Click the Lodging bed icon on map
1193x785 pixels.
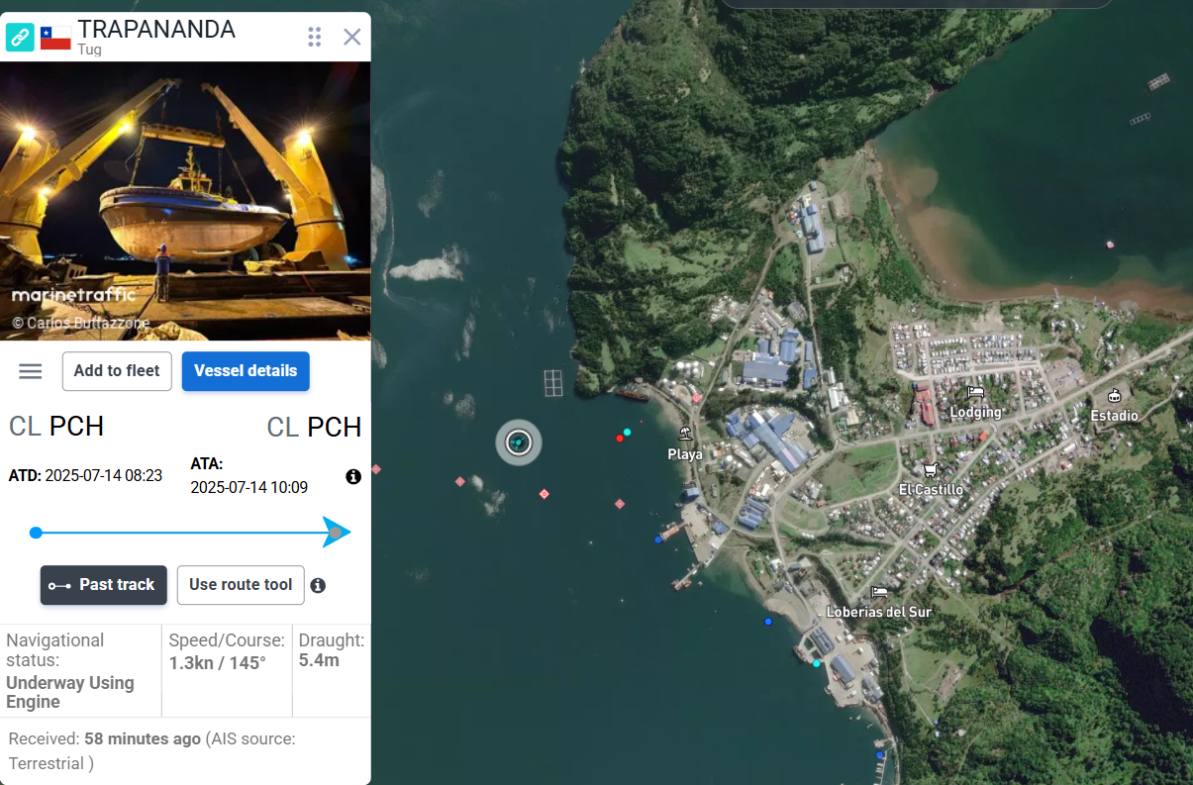pos(976,392)
